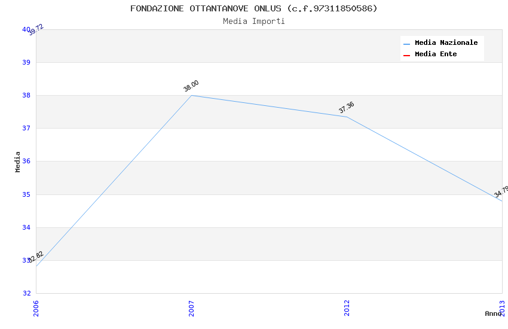Click the blue Media Nazionale legend swatch
Viewport: 508px width, 329px height.
point(406,44)
